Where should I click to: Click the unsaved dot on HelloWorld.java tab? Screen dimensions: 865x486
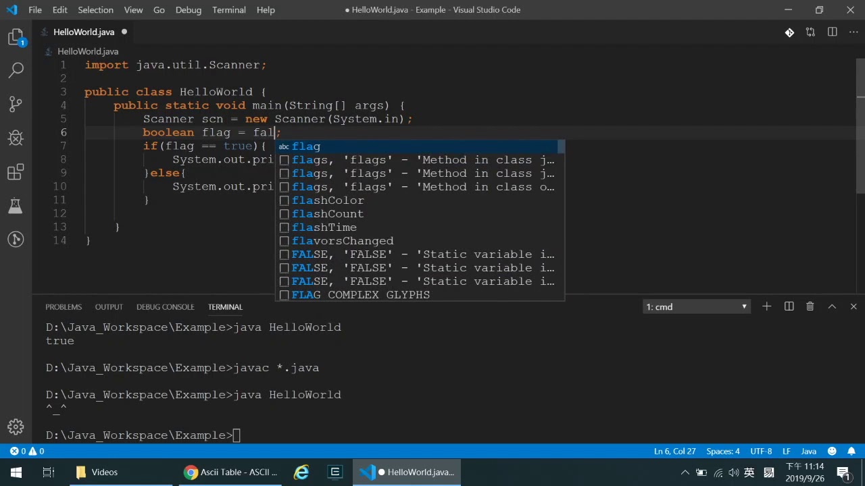[x=124, y=32]
